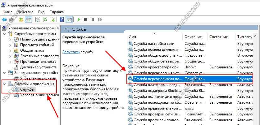This screenshot has height=125, width=260.
Task: Click the gear icon of Служба оркестратора обновлений
Action: 130,67
